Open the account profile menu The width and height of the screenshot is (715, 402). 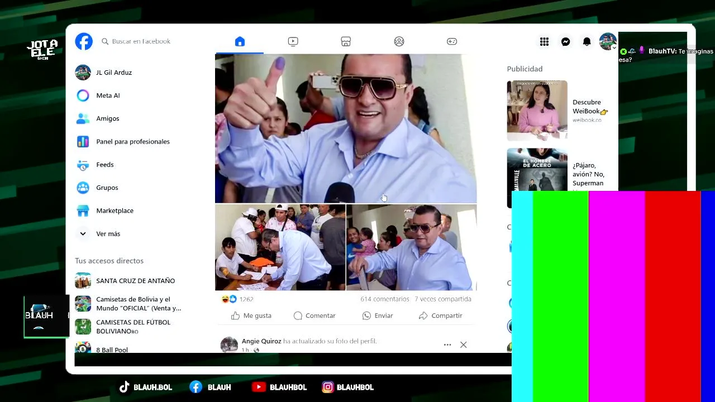pyautogui.click(x=608, y=41)
